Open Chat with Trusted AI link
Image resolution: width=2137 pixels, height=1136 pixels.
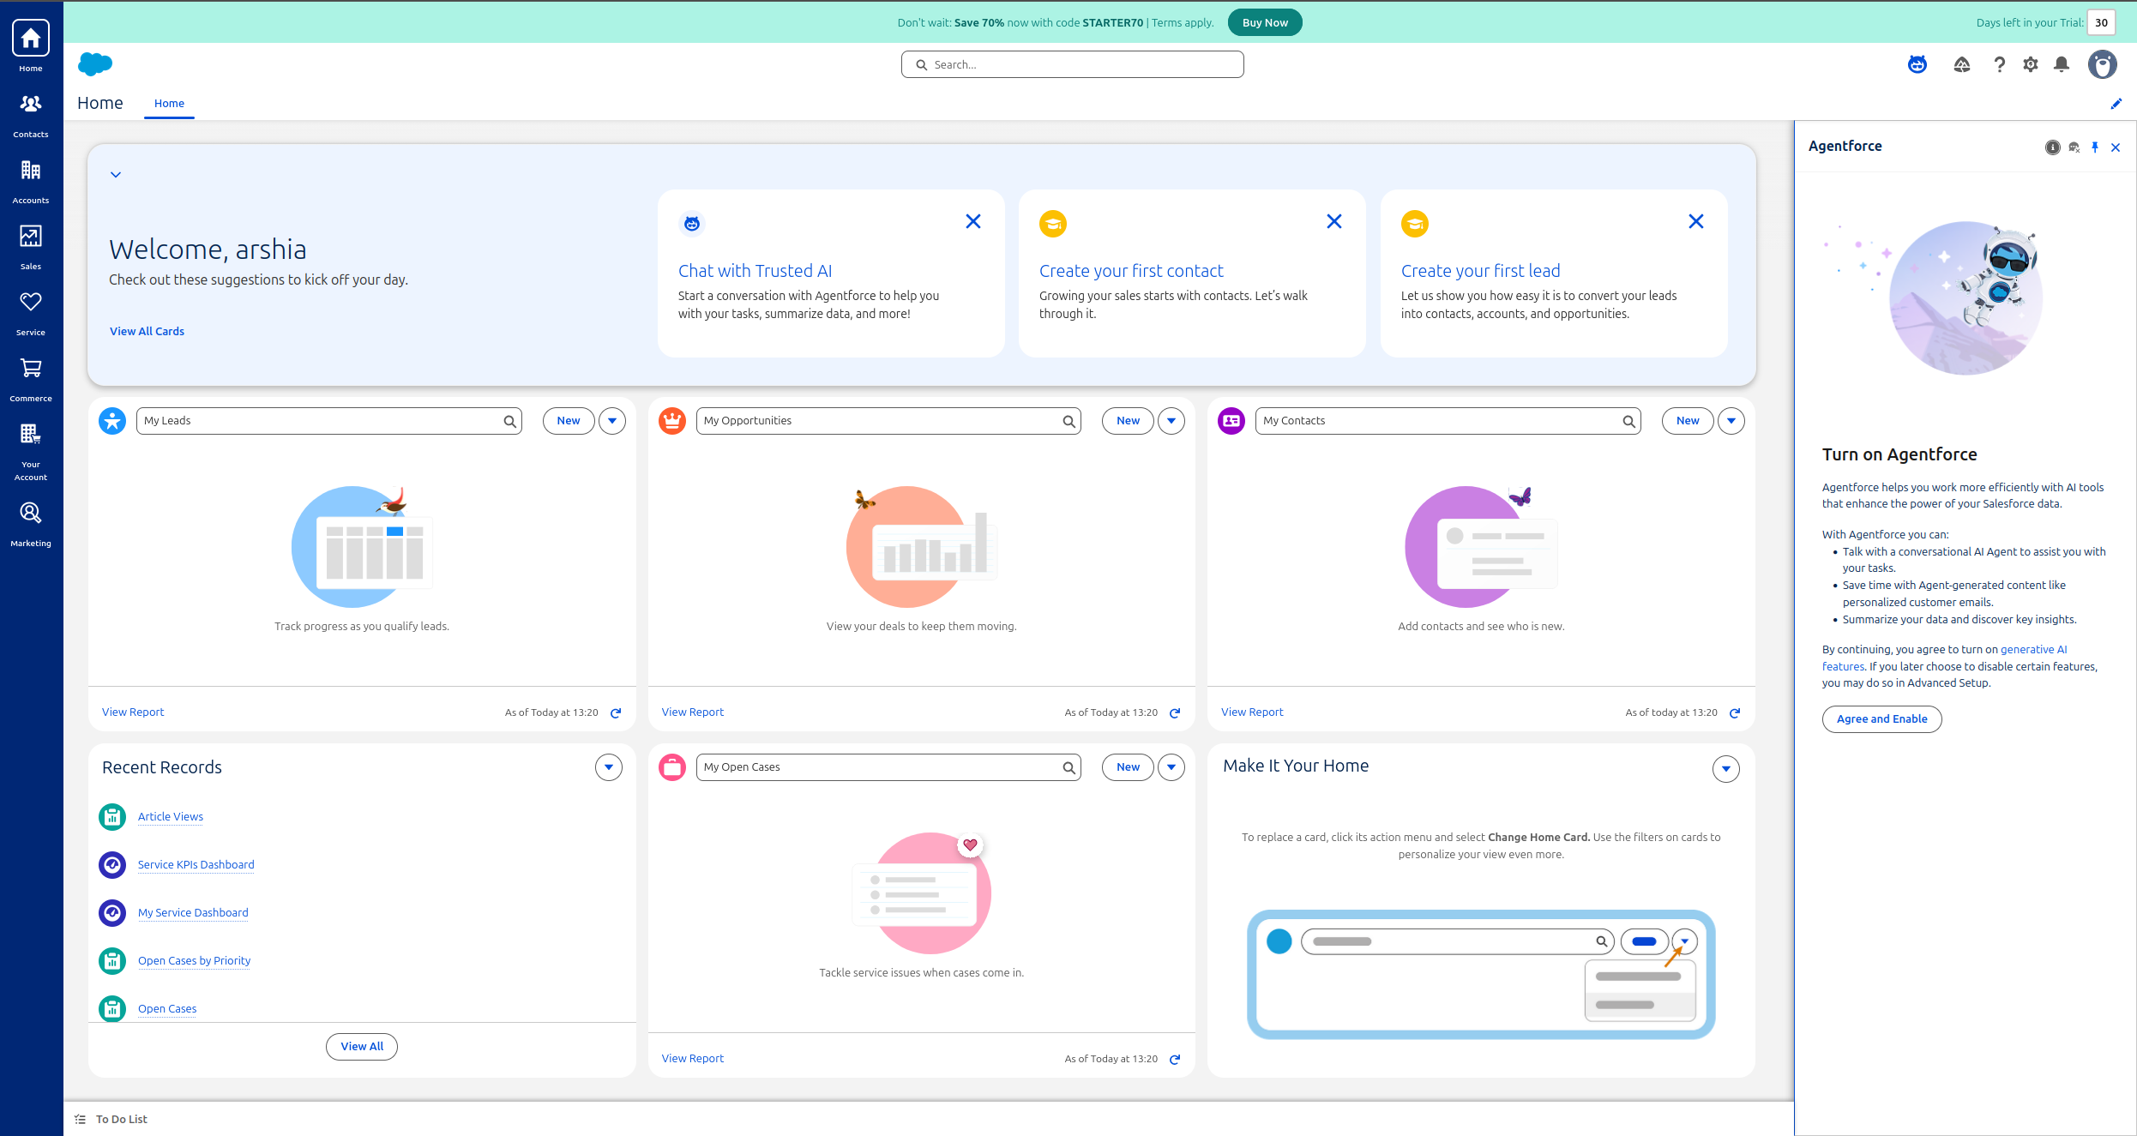(x=755, y=271)
